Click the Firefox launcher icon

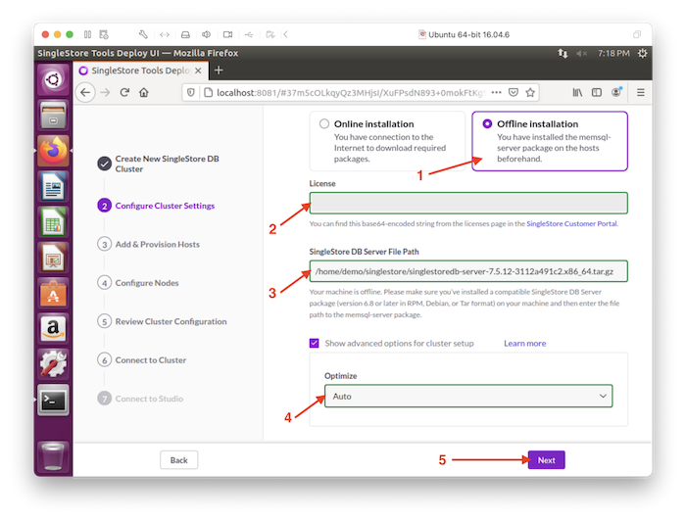coord(53,151)
